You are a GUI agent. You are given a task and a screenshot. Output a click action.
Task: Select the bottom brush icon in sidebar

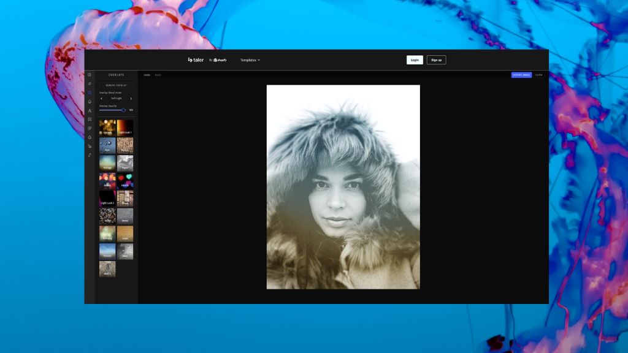coord(90,155)
